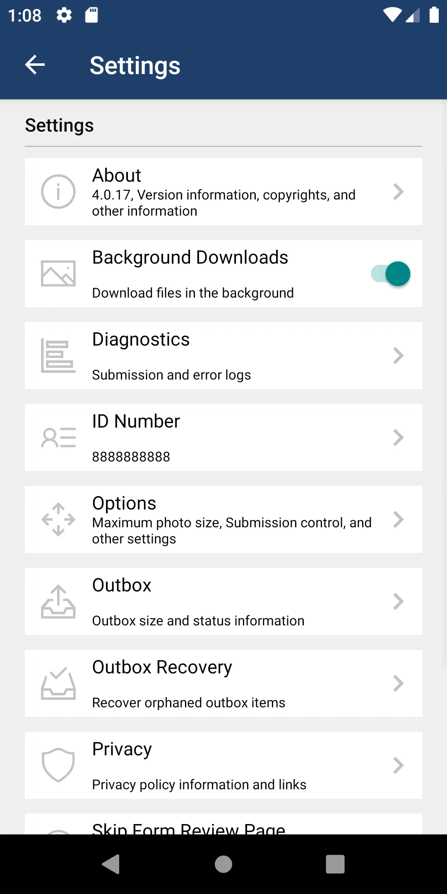Open ID Number 8888888888 entry

[223, 437]
